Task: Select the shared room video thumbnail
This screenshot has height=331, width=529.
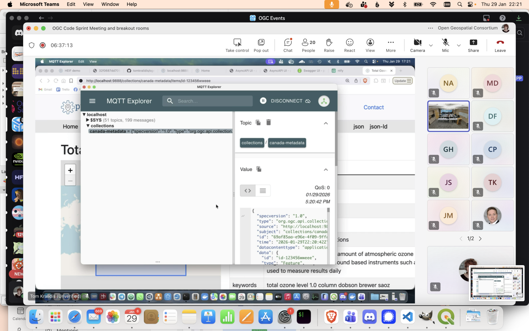Action: pos(448,116)
